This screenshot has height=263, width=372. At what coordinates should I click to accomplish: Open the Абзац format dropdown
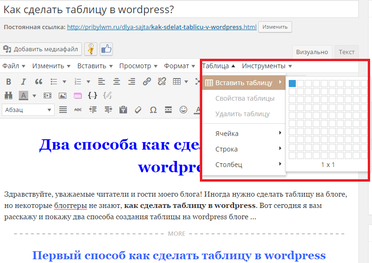coord(28,110)
